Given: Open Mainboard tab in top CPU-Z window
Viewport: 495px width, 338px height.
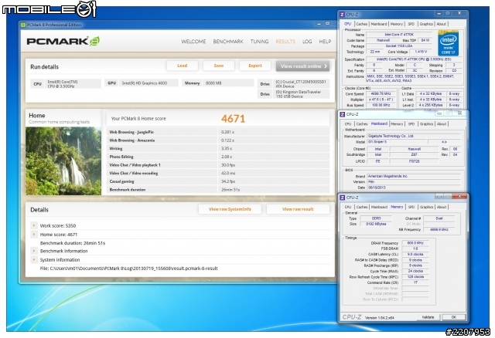Looking at the screenshot, I should point(379,24).
